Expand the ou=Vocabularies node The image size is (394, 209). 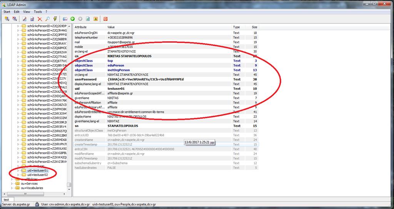pos(12,188)
